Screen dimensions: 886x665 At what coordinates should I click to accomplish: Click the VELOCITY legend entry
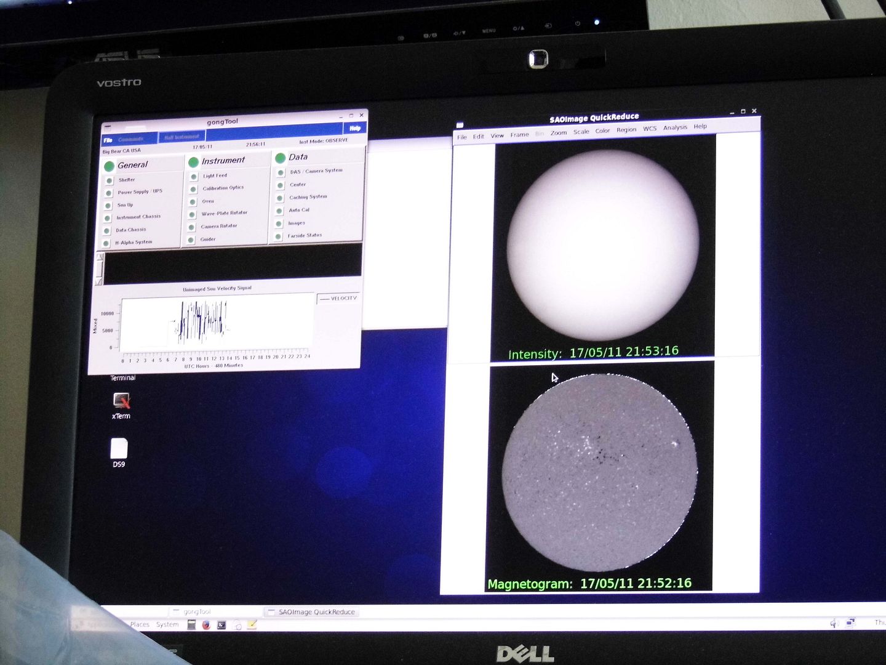click(338, 299)
